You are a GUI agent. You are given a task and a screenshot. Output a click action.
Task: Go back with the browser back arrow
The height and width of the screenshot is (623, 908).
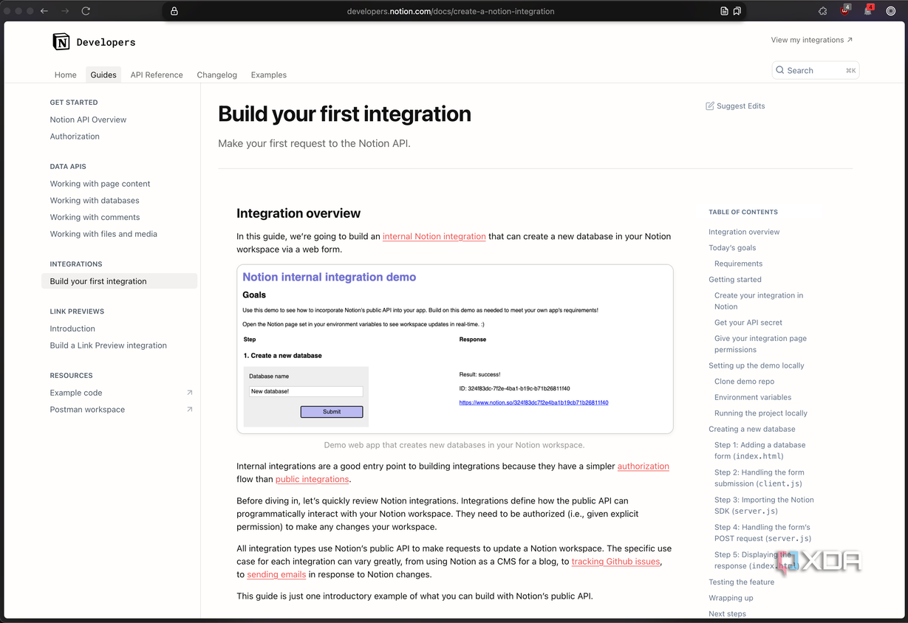(44, 11)
